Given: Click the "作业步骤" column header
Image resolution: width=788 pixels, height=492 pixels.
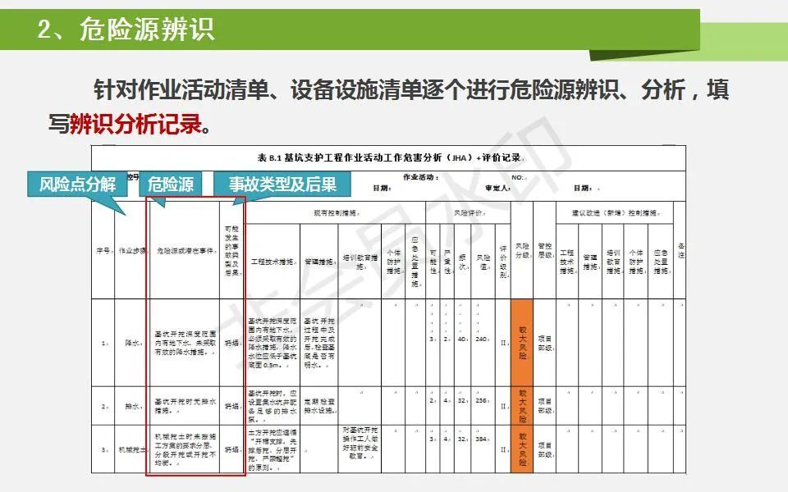Looking at the screenshot, I should (132, 251).
